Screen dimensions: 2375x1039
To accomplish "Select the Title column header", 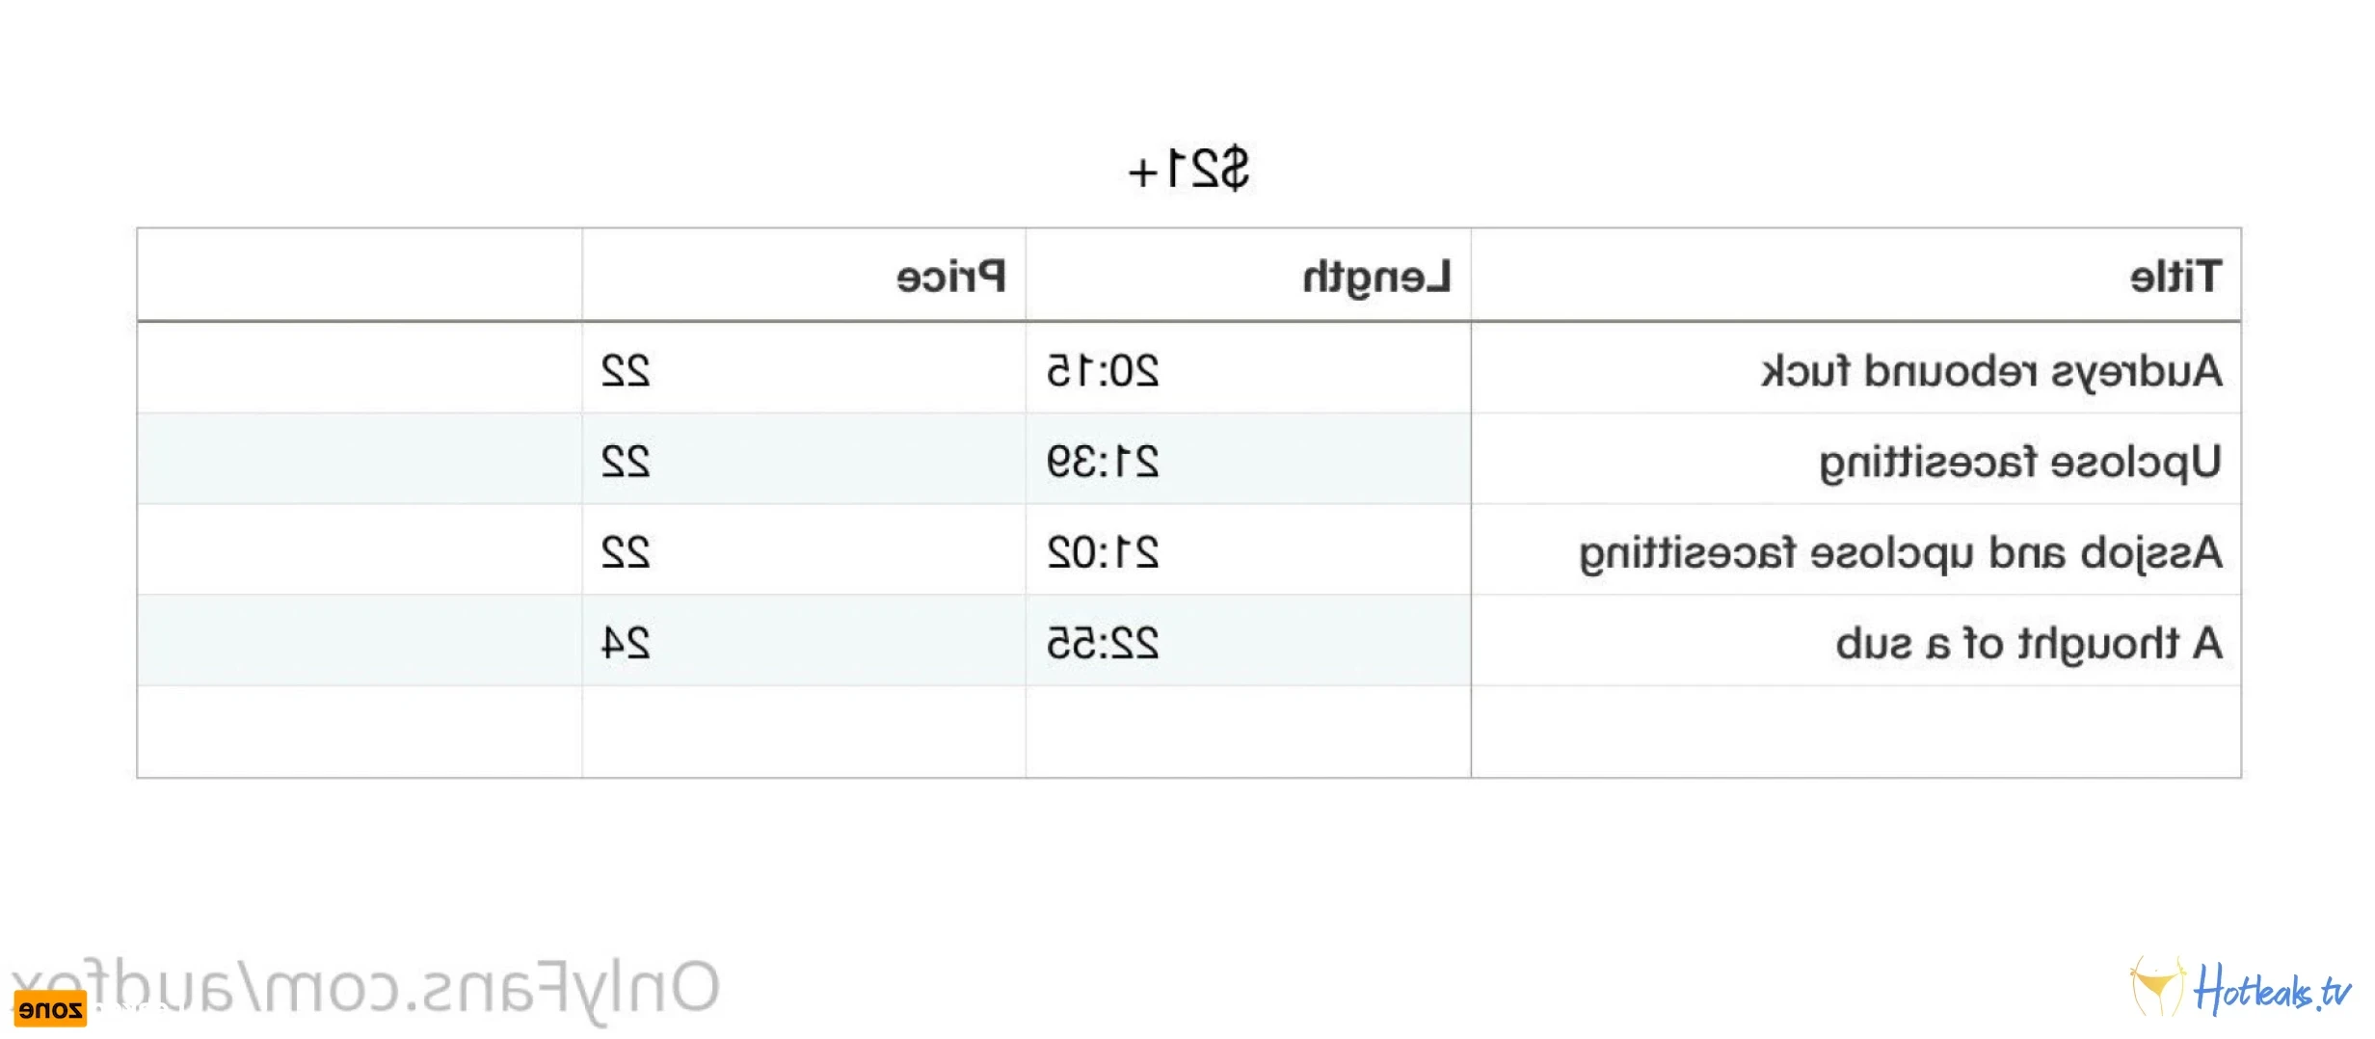I will coord(1855,277).
